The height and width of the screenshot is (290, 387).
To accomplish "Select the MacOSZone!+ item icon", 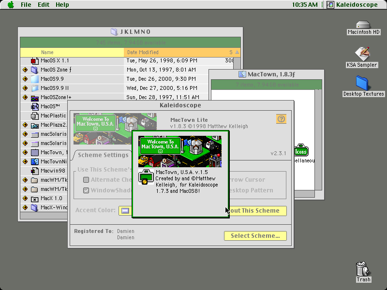I will (34, 98).
